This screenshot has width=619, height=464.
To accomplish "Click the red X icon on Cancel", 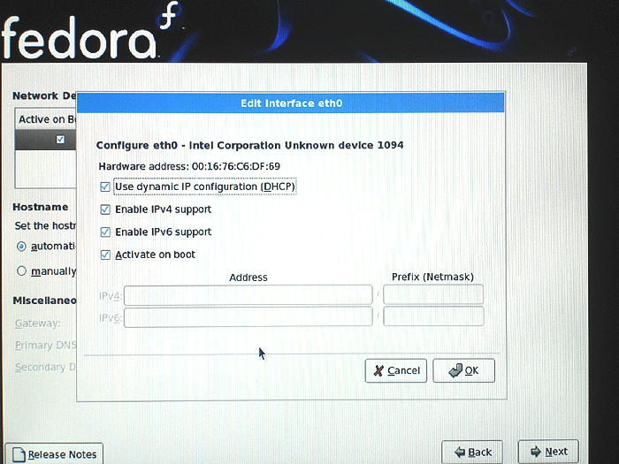I will (378, 370).
